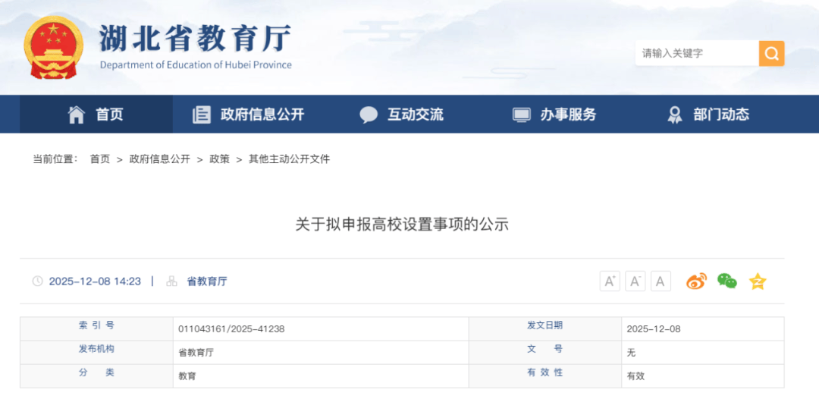Click the 湖北省教育厅 site title
The height and width of the screenshot is (396, 819).
tap(195, 39)
